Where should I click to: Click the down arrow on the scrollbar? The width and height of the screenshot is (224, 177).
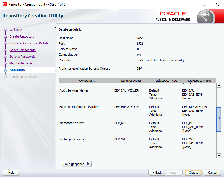pyautogui.click(x=219, y=156)
